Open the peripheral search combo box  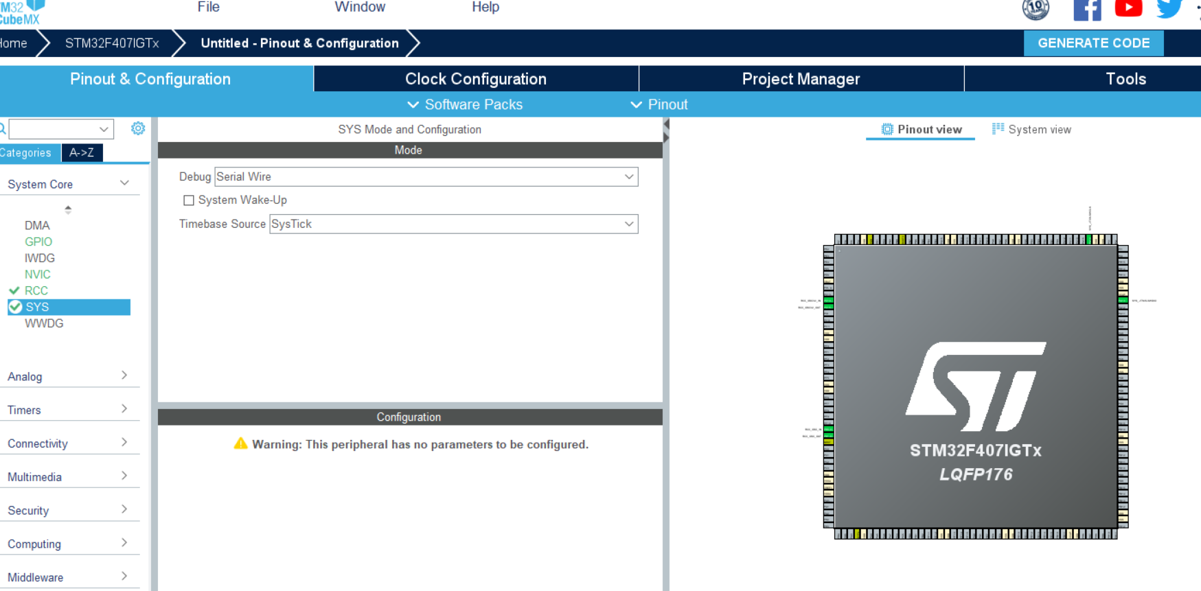pyautogui.click(x=60, y=128)
